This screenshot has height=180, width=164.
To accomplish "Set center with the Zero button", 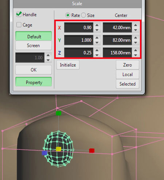I will [x=128, y=65].
